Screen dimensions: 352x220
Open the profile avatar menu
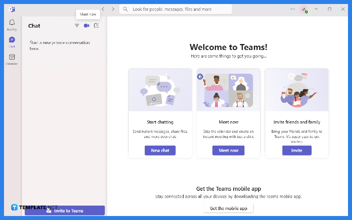click(304, 9)
